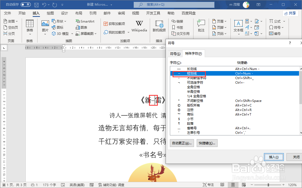Select 特殊字符(P) tab in dialog

193,54
